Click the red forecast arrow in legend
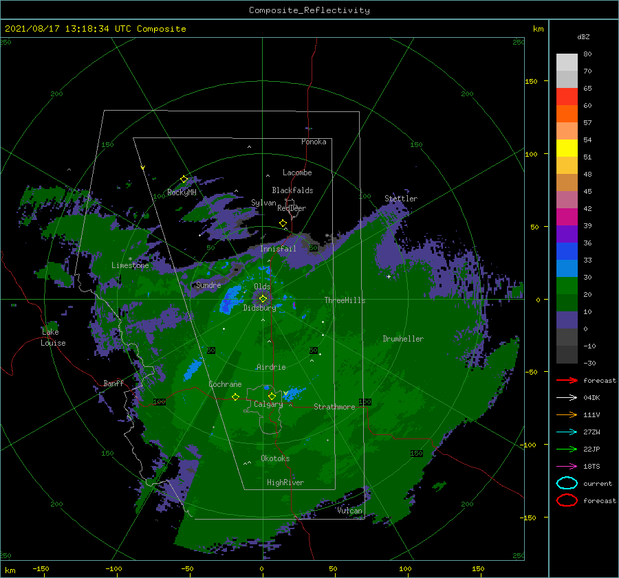This screenshot has width=619, height=578. [567, 380]
